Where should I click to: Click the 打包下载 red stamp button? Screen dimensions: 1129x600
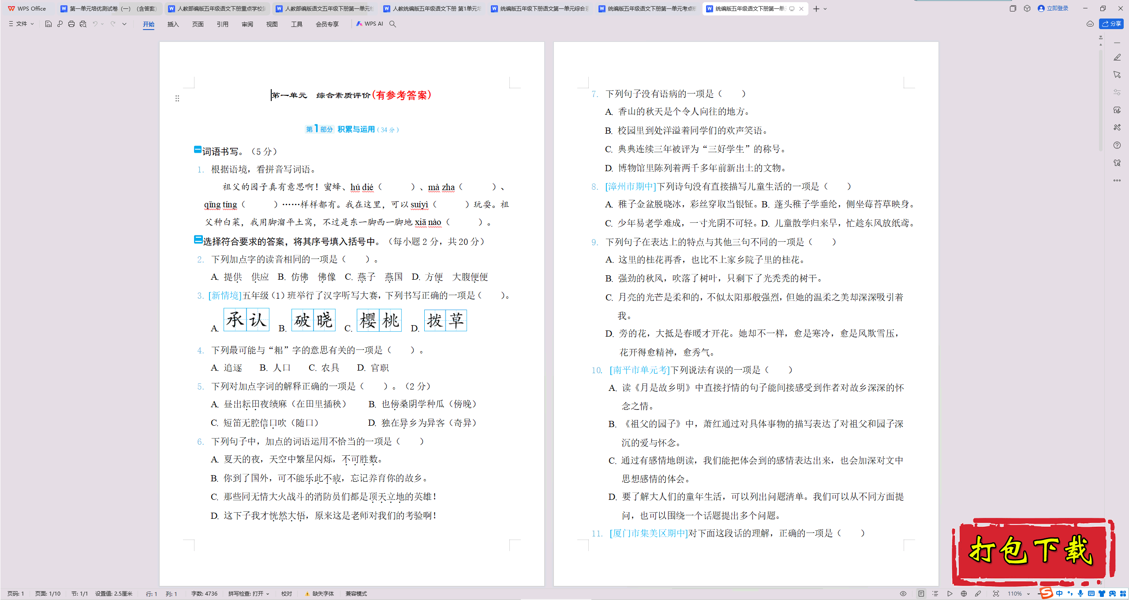click(1033, 551)
